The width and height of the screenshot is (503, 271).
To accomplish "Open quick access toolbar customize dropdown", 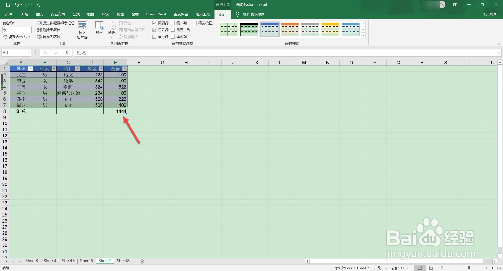I will [46, 5].
